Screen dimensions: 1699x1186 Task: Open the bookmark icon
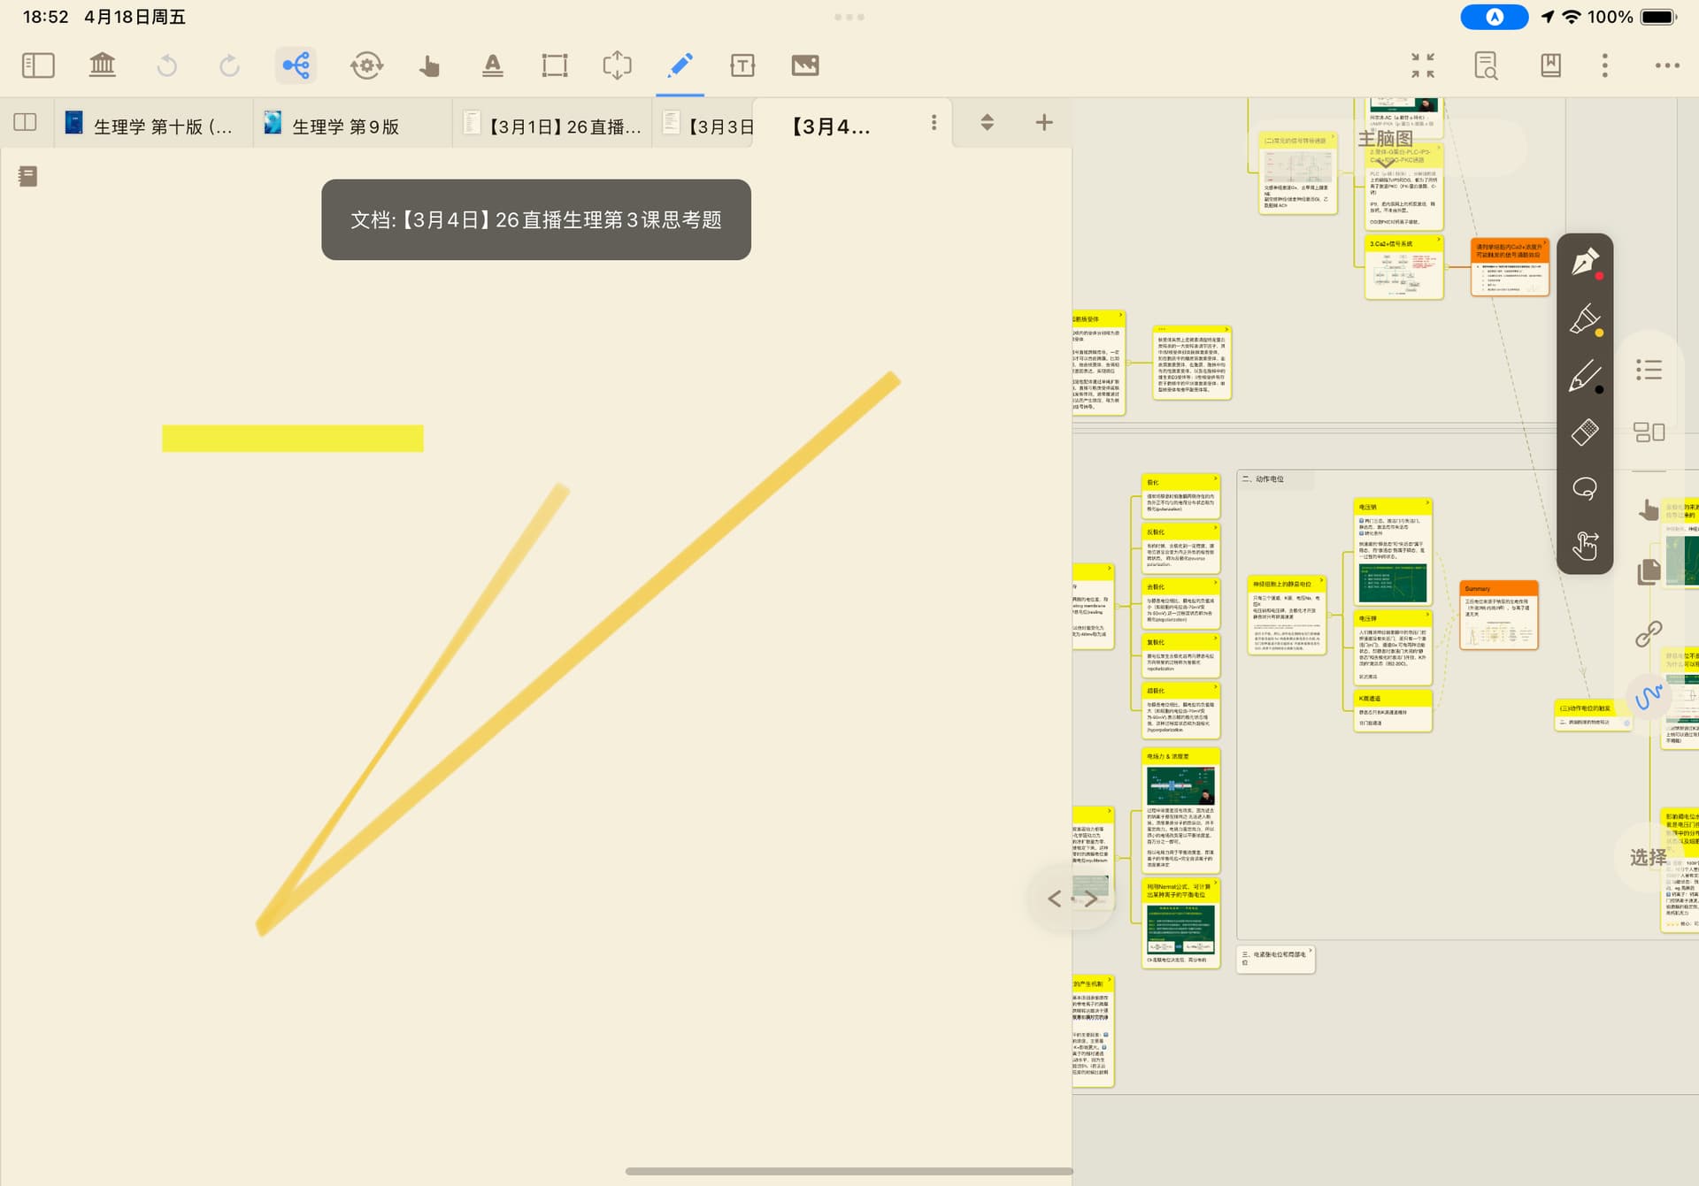1550,65
